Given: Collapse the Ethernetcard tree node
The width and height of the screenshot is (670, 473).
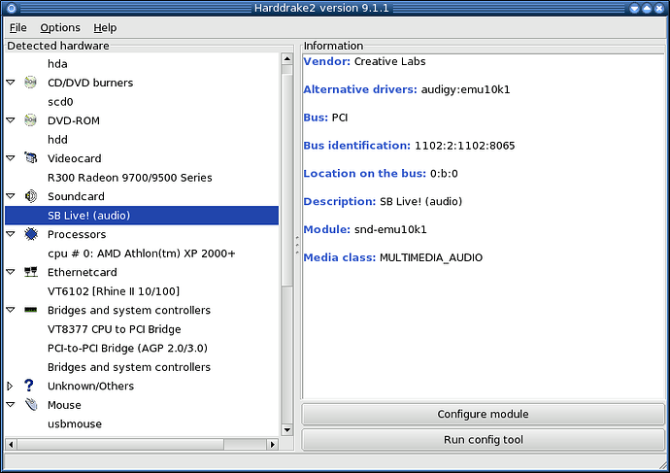Looking at the screenshot, I should point(10,272).
